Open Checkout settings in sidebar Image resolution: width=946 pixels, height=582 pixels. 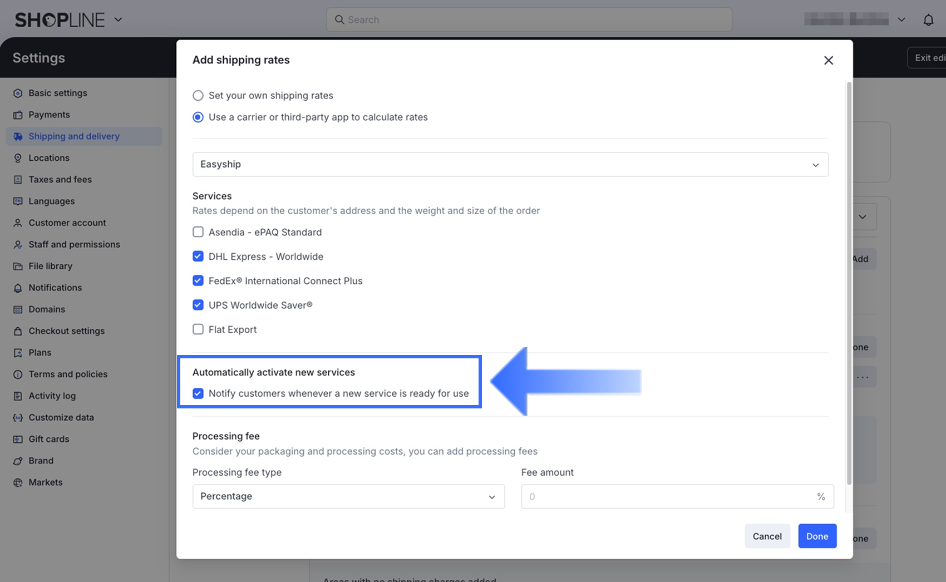tap(66, 331)
